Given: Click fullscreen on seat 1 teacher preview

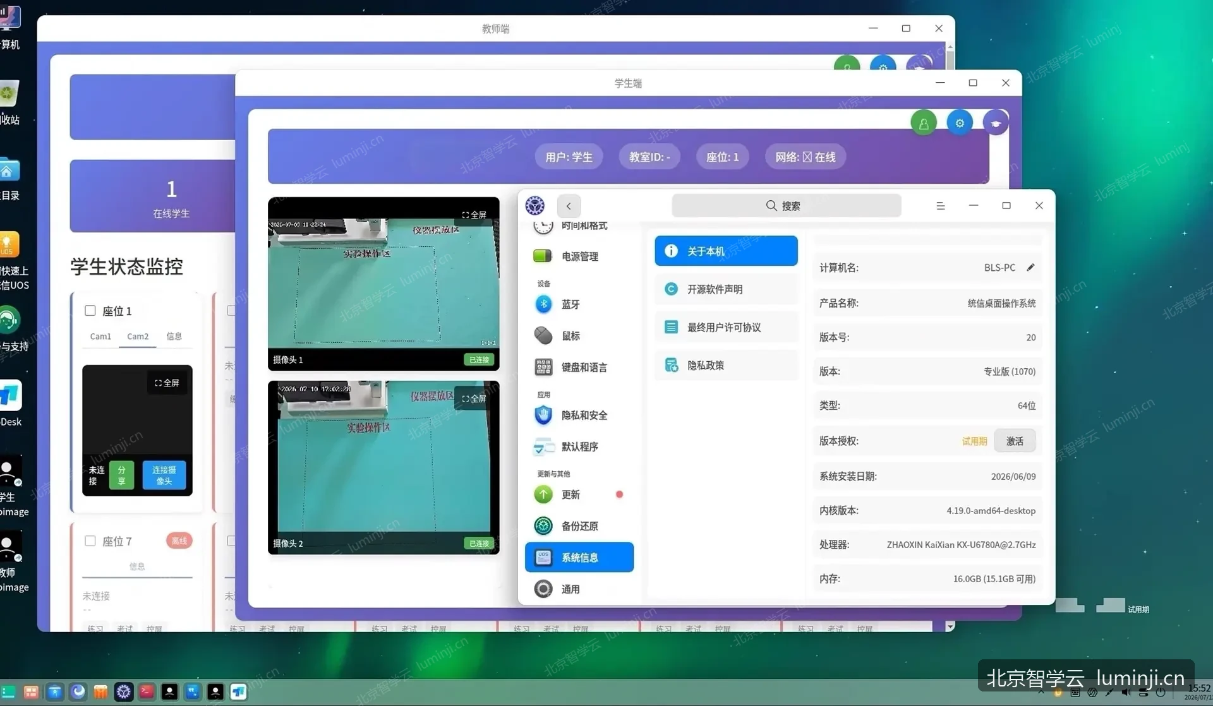Looking at the screenshot, I should click(167, 383).
